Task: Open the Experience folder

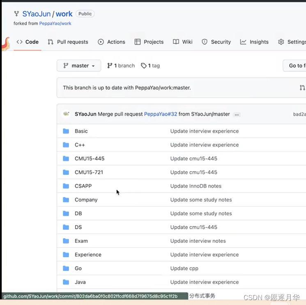Action: click(88, 255)
